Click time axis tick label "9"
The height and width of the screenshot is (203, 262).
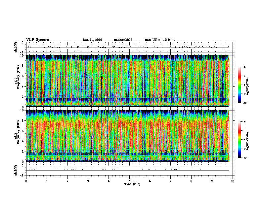coord(212,181)
